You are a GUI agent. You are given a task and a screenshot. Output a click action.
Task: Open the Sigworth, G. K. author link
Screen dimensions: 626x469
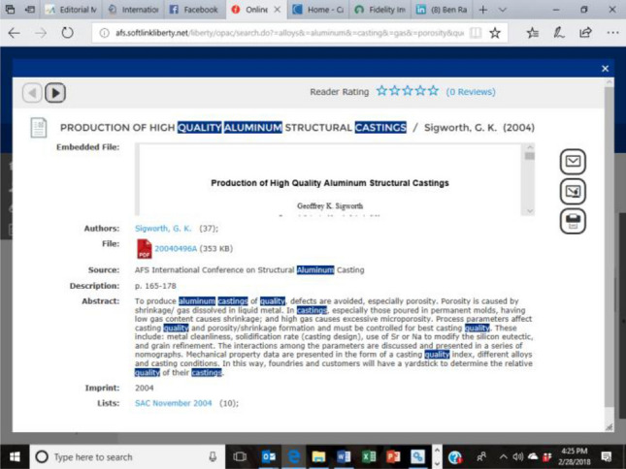pos(163,229)
